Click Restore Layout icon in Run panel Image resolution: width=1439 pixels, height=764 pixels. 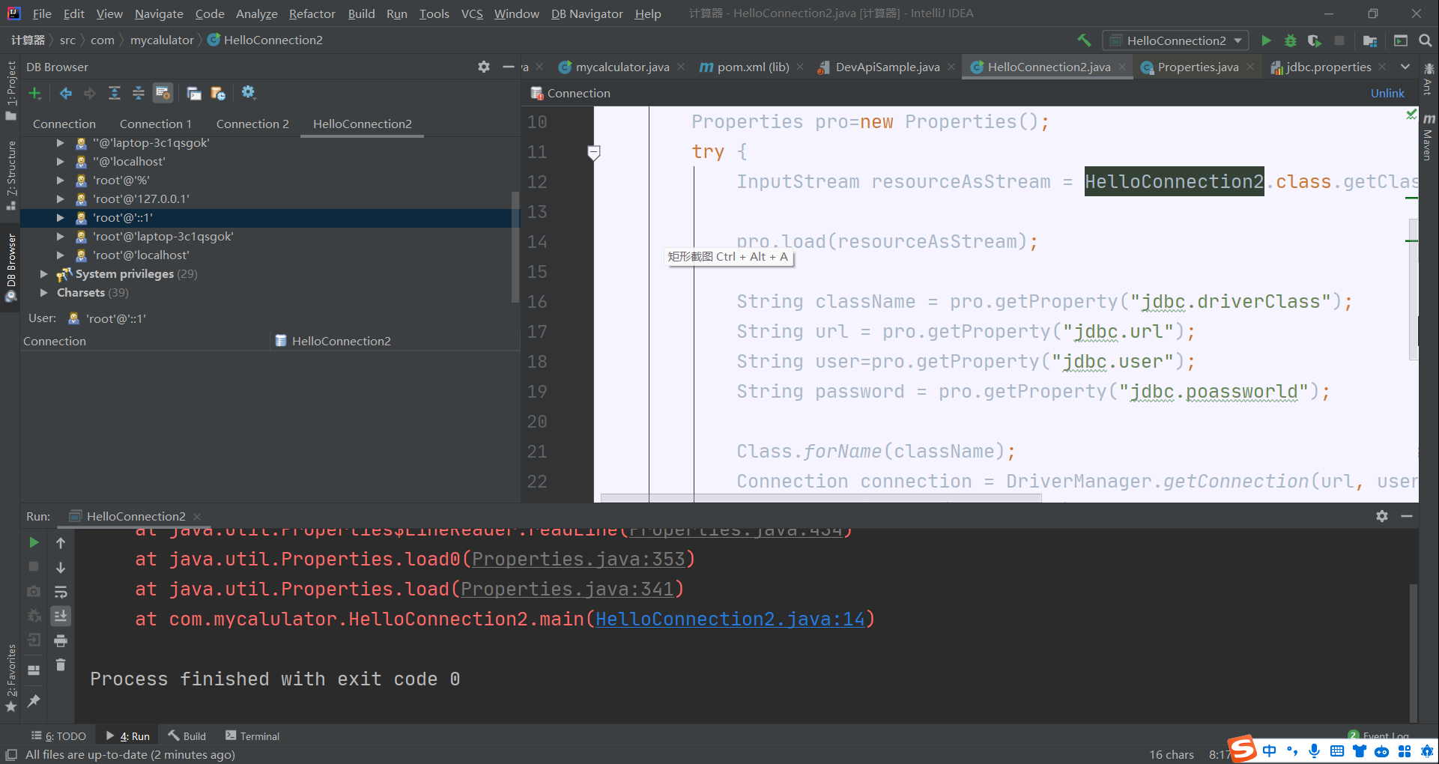coord(34,670)
